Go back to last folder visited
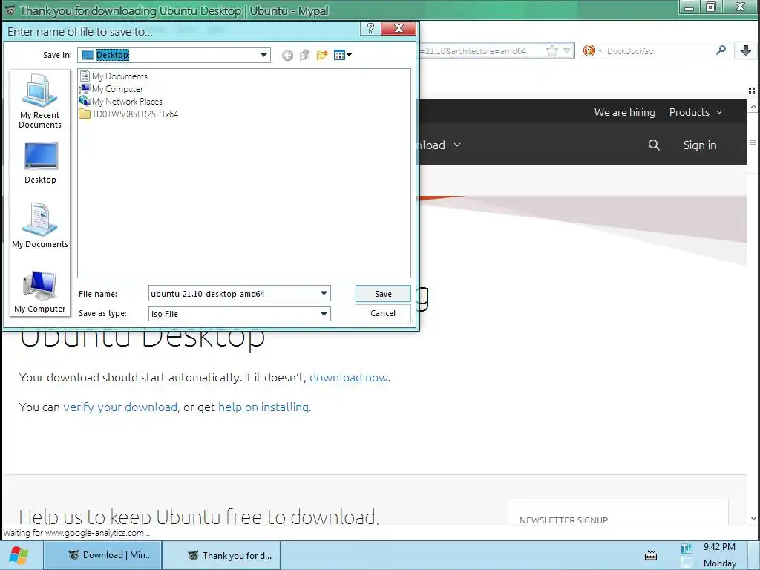The width and height of the screenshot is (760, 570). click(x=287, y=55)
